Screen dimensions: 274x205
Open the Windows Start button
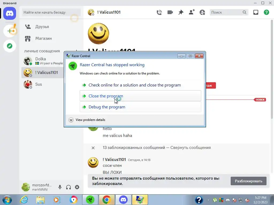(x=7, y=200)
